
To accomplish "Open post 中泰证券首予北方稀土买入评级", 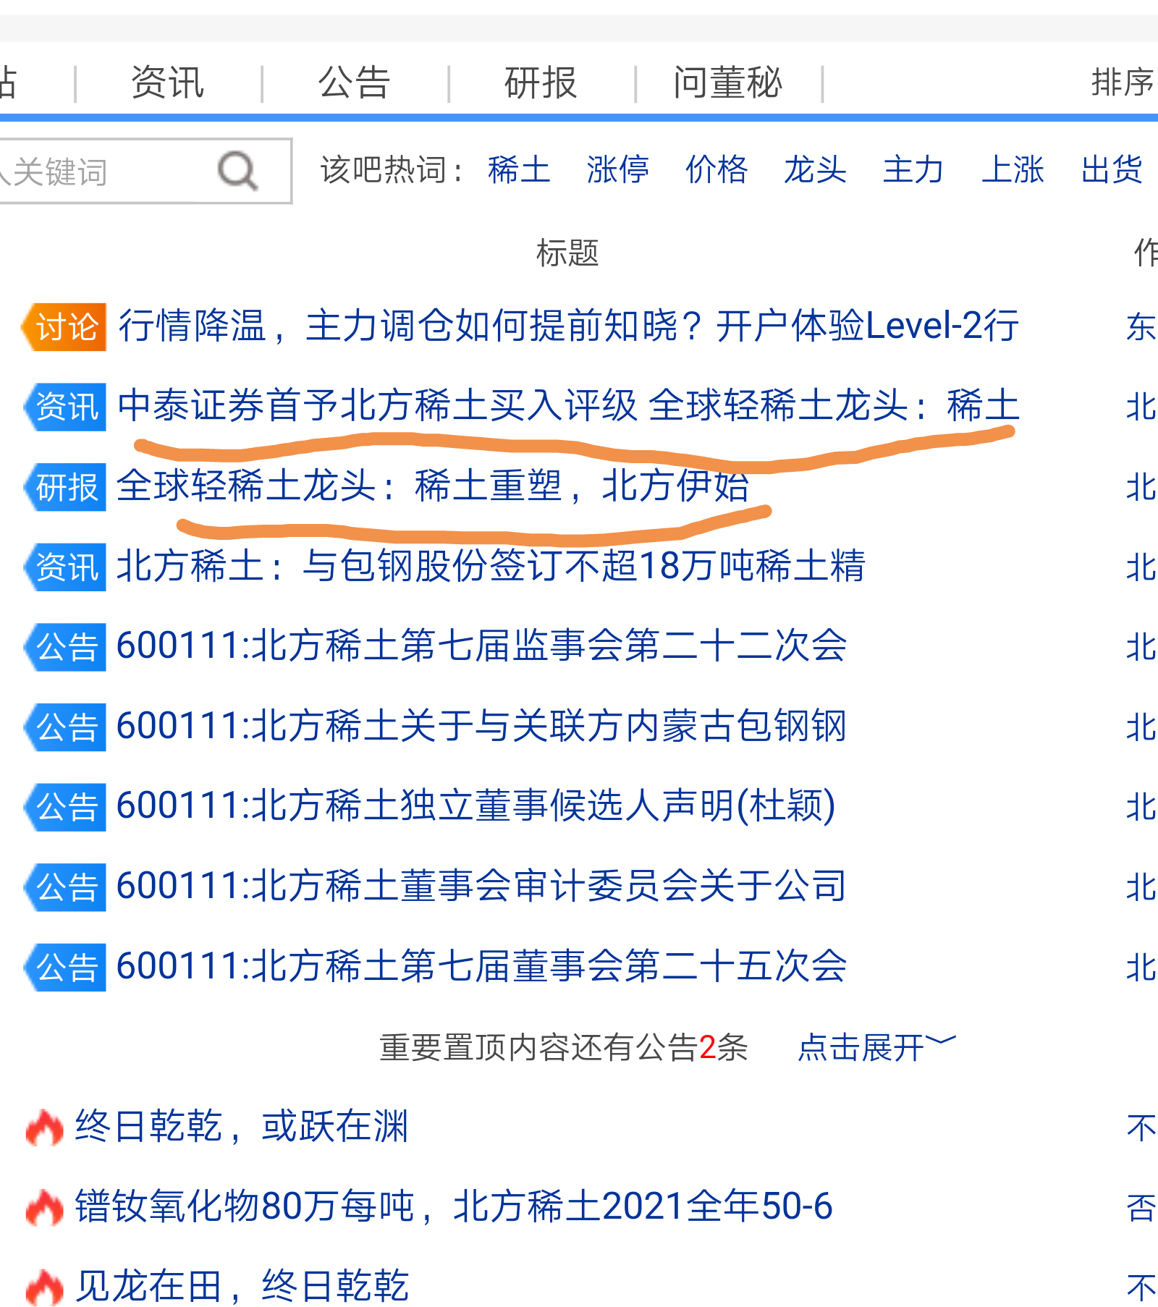I will (568, 405).
